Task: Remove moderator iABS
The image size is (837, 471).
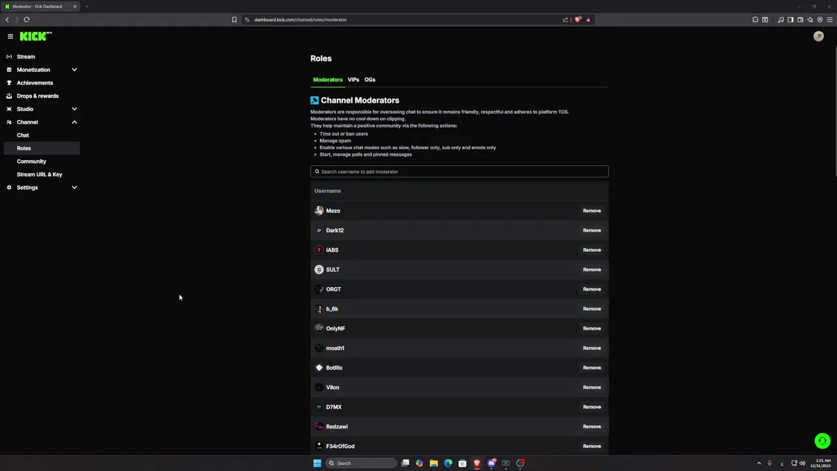Action: coord(592,250)
